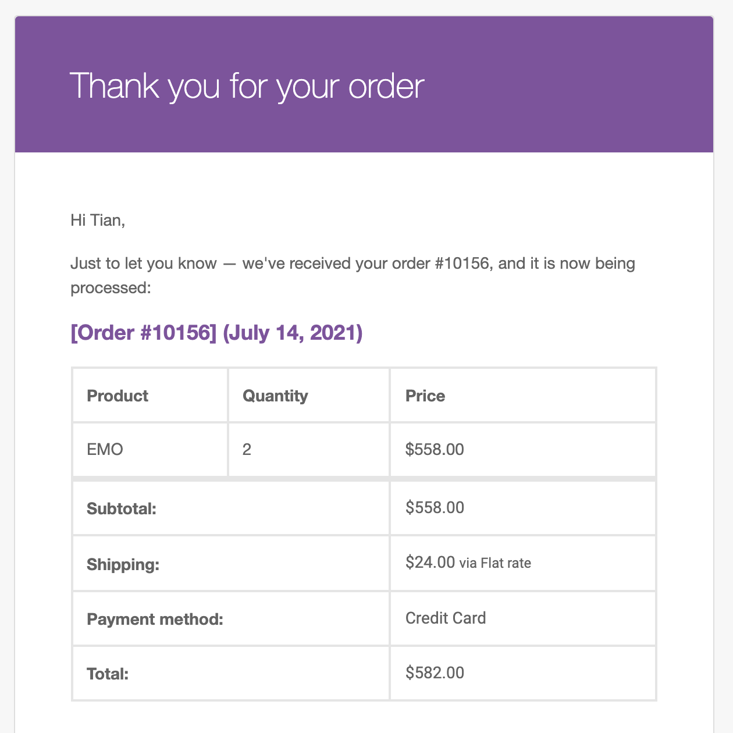Click the Product column header
This screenshot has width=733, height=733.
(x=118, y=396)
